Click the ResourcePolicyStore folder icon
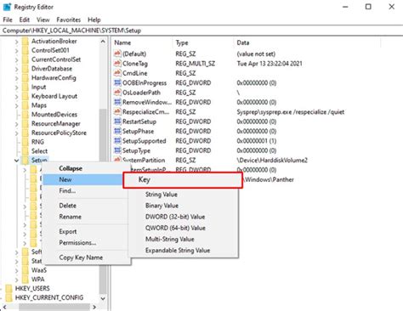The height and width of the screenshot is (311, 403). click(x=26, y=133)
